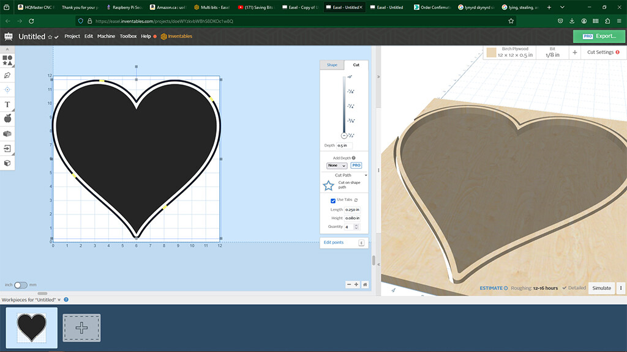This screenshot has width=627, height=352.
Task: Select the Pen drawing tool
Action: pyautogui.click(x=7, y=75)
